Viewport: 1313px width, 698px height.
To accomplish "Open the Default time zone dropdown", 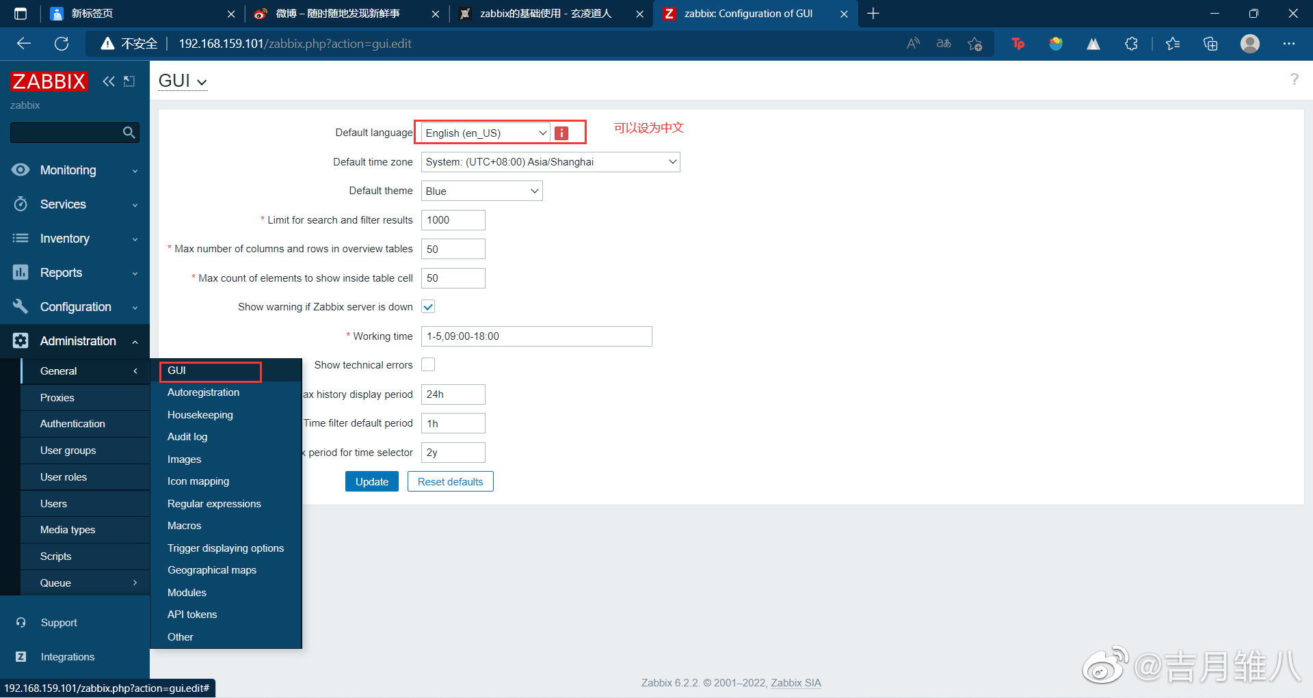I will pyautogui.click(x=551, y=162).
